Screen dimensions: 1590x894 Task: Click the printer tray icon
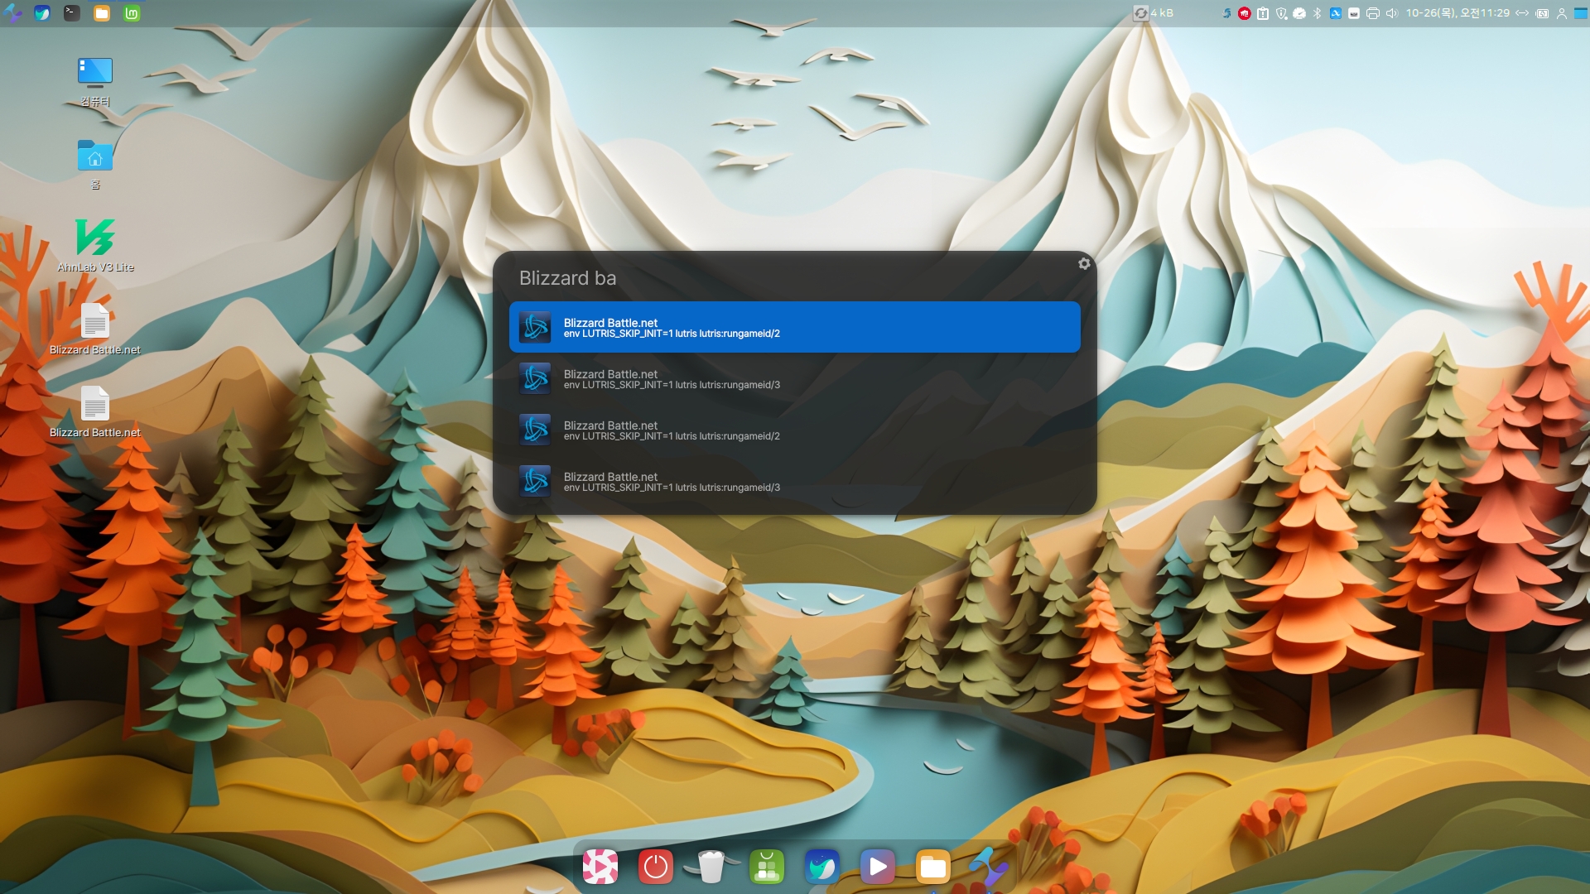tap(1373, 13)
